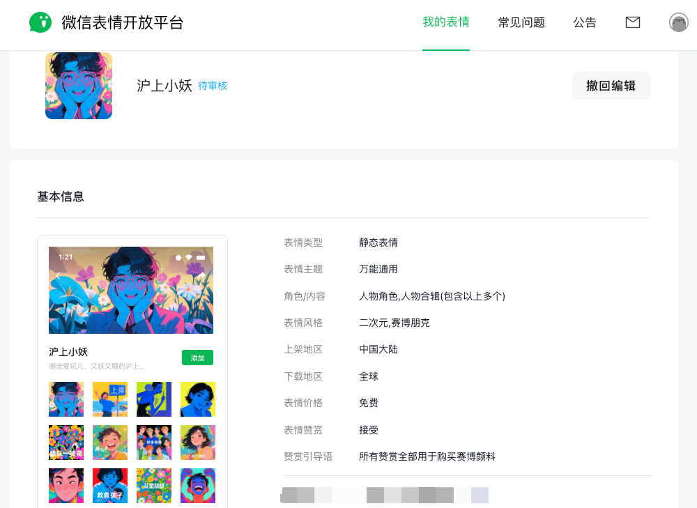The height and width of the screenshot is (508, 697).
Task: Select the 开心 laughing boy sticker
Action: click(110, 442)
